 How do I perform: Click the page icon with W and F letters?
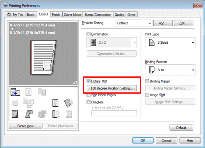[x=55, y=103]
